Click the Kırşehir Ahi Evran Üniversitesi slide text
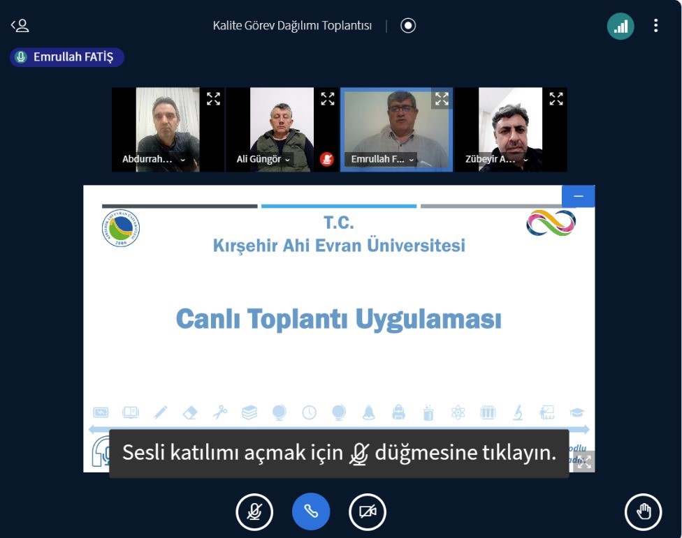This screenshot has width=682, height=538. pyautogui.click(x=339, y=246)
